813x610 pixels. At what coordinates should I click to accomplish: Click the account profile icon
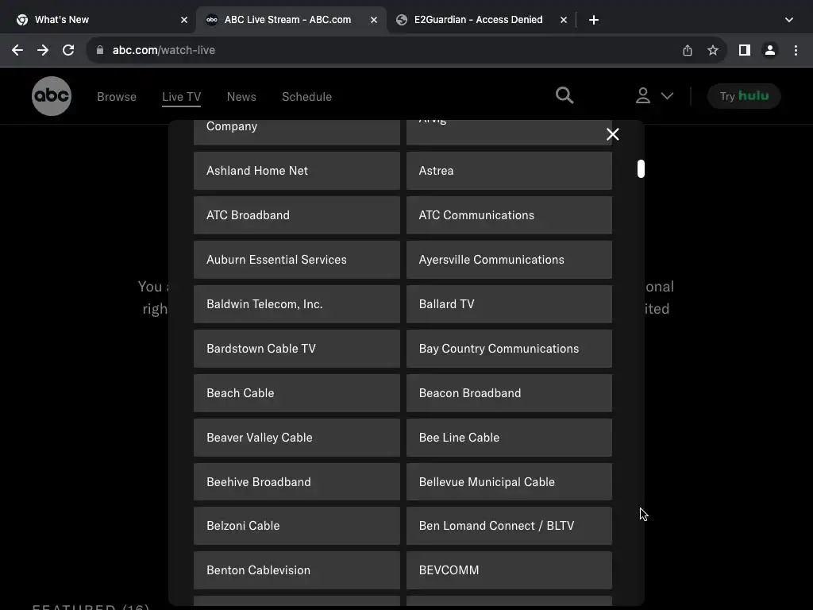point(643,95)
